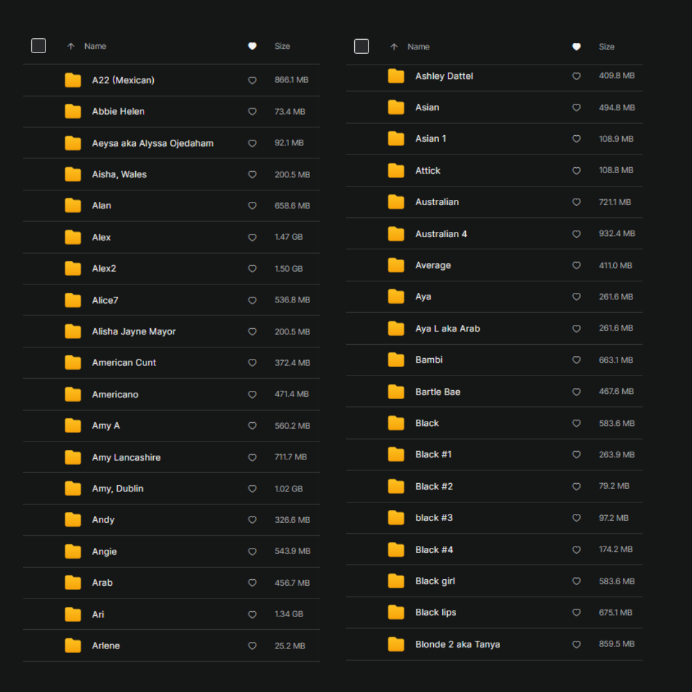The width and height of the screenshot is (692, 692).
Task: Filter favorites using heart header above Angie list
Action: coord(252,46)
